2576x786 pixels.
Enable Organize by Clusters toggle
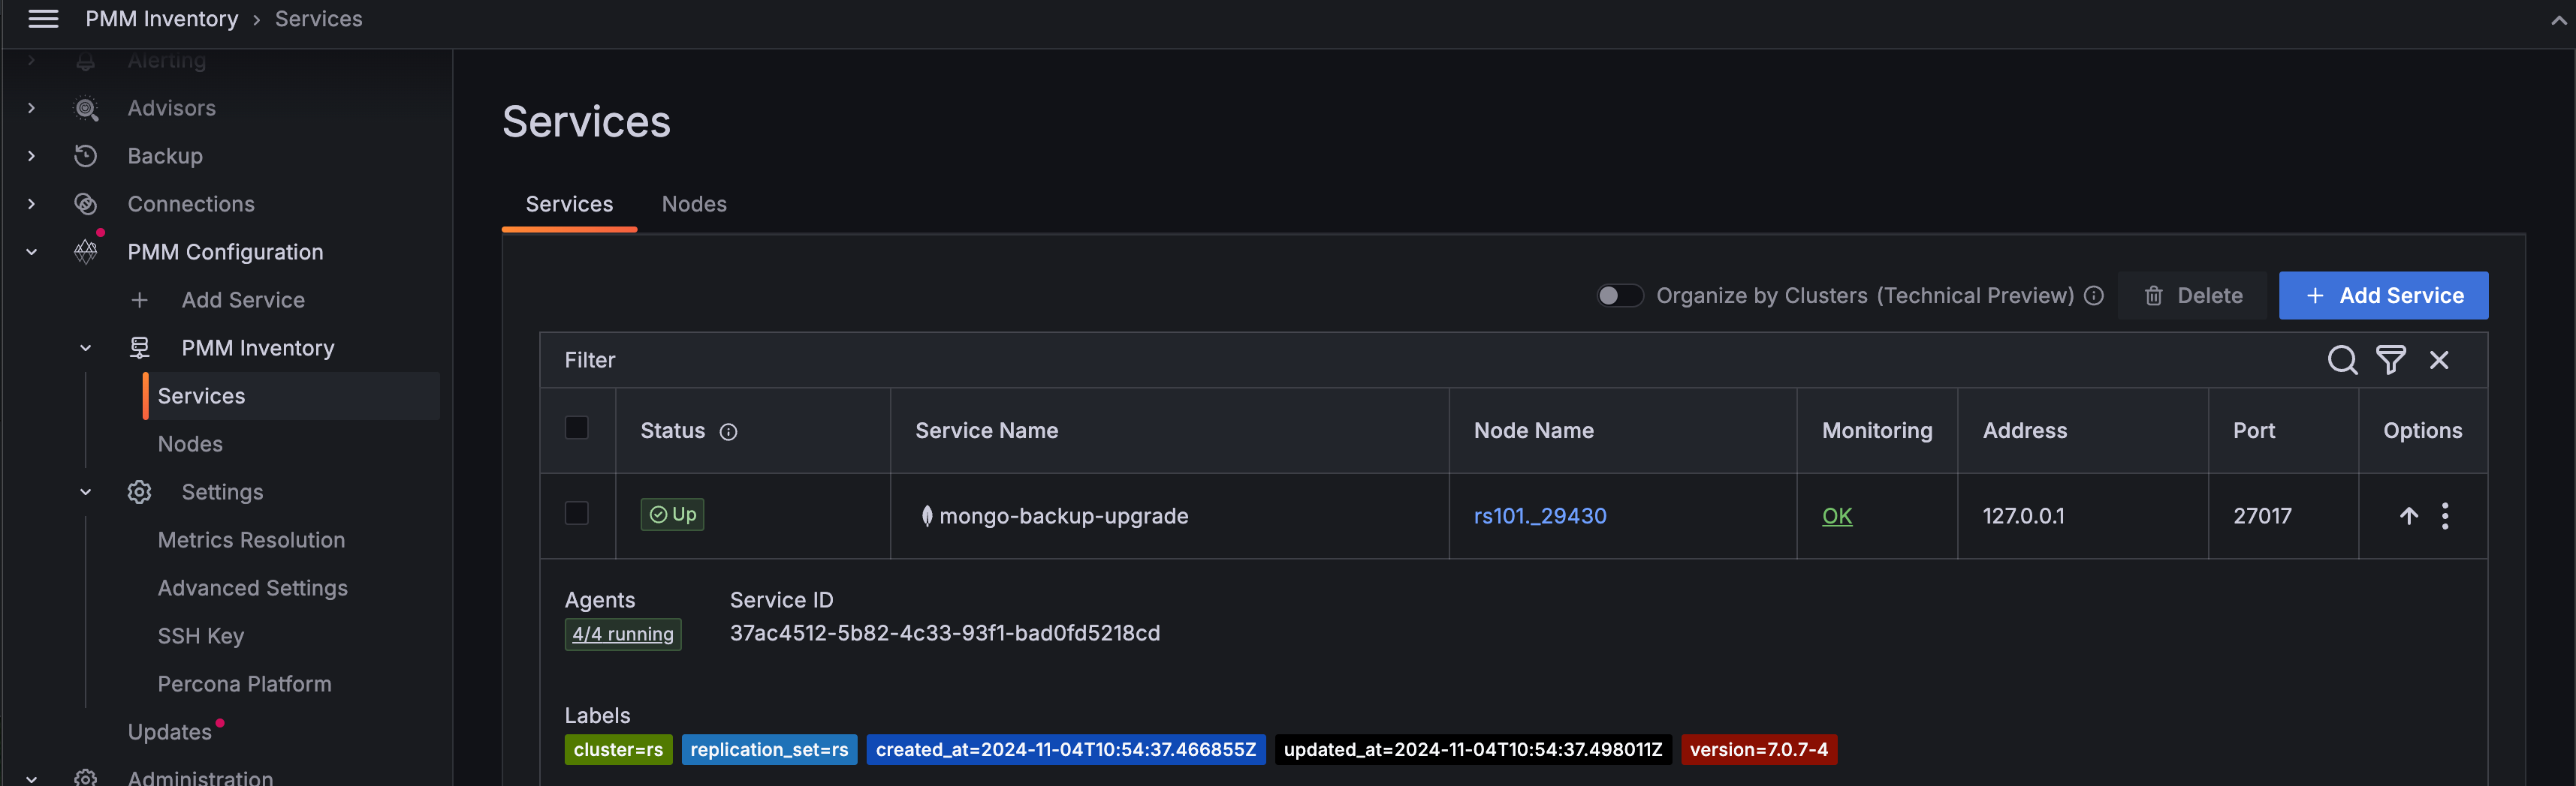[1619, 295]
